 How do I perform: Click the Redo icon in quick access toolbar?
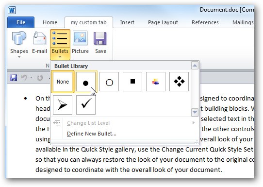click(40, 78)
